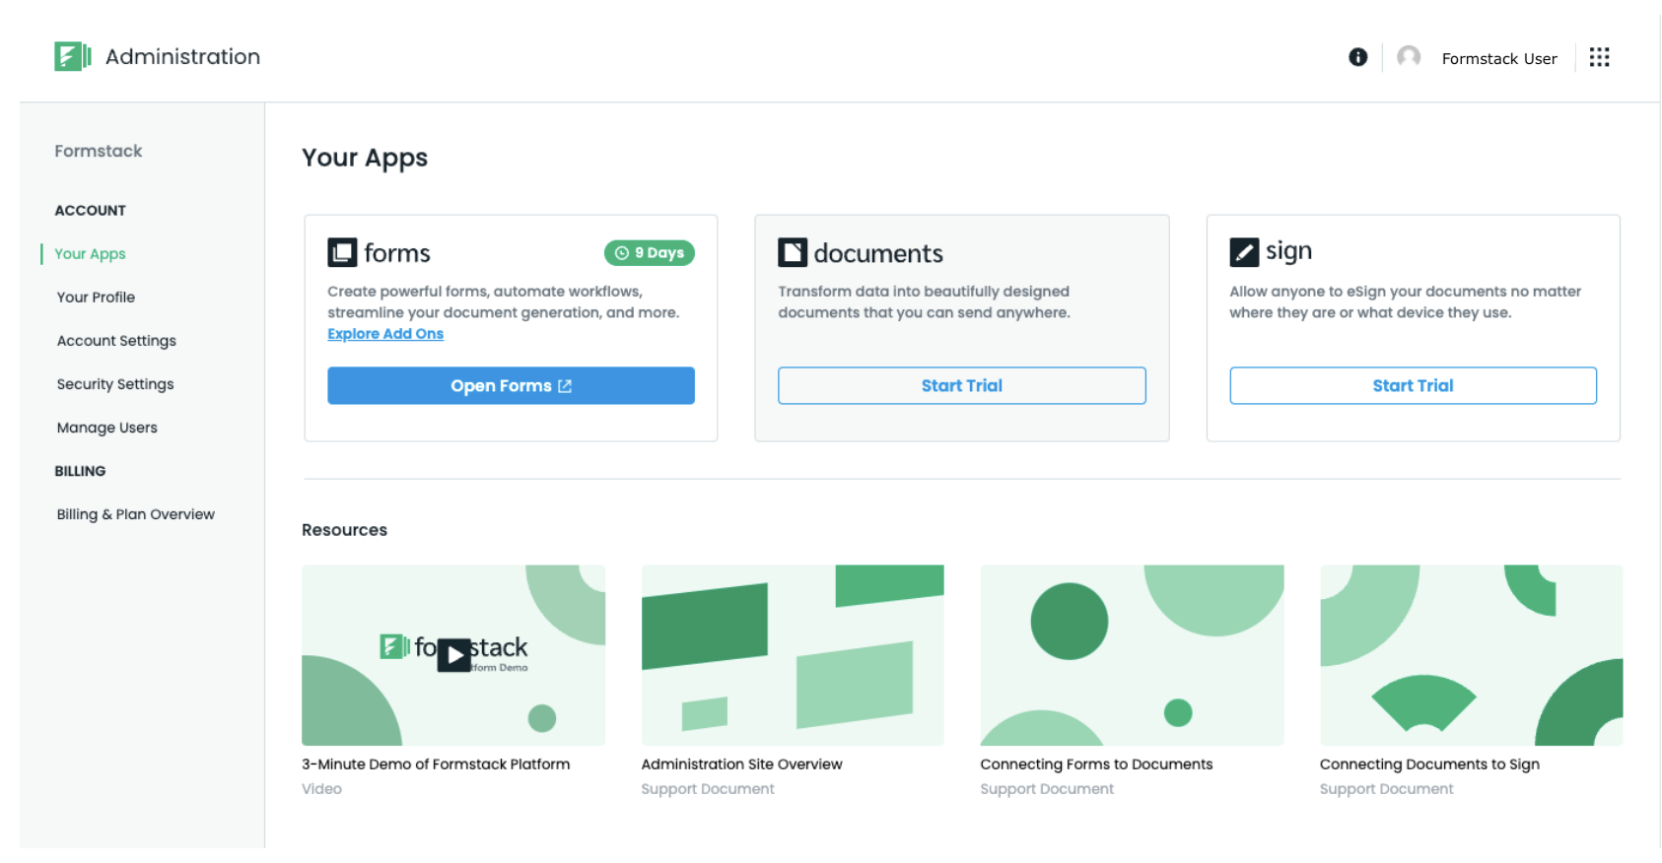This screenshot has width=1662, height=863.
Task: Click the info circle icon
Action: pos(1357,57)
